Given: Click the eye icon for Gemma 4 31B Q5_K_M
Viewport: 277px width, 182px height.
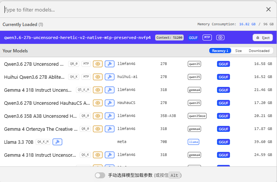Looking at the screenshot, I should point(98,90).
